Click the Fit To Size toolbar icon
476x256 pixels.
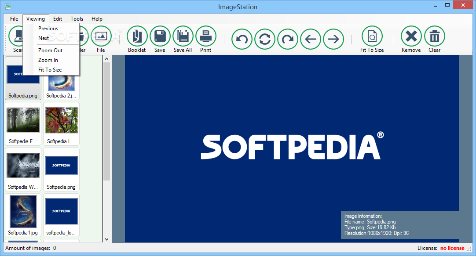372,36
